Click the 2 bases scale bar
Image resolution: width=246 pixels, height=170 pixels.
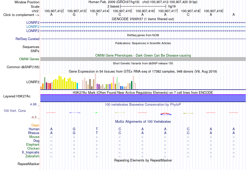click(x=143, y=6)
